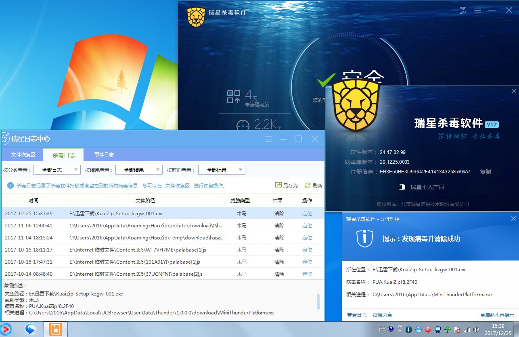The height and width of the screenshot is (337, 519).
Task: Switch to the 事件日志 tab
Action: coord(104,155)
